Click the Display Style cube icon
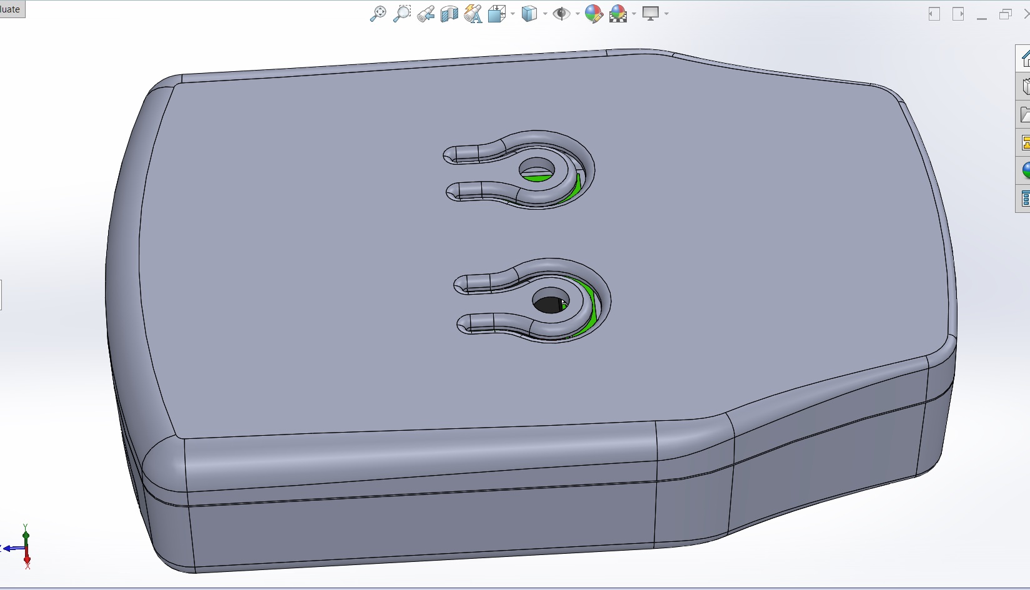 pyautogui.click(x=529, y=14)
